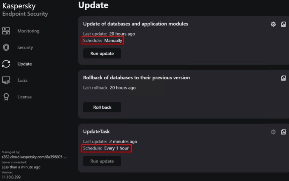Open report icon for database update

click(x=283, y=24)
